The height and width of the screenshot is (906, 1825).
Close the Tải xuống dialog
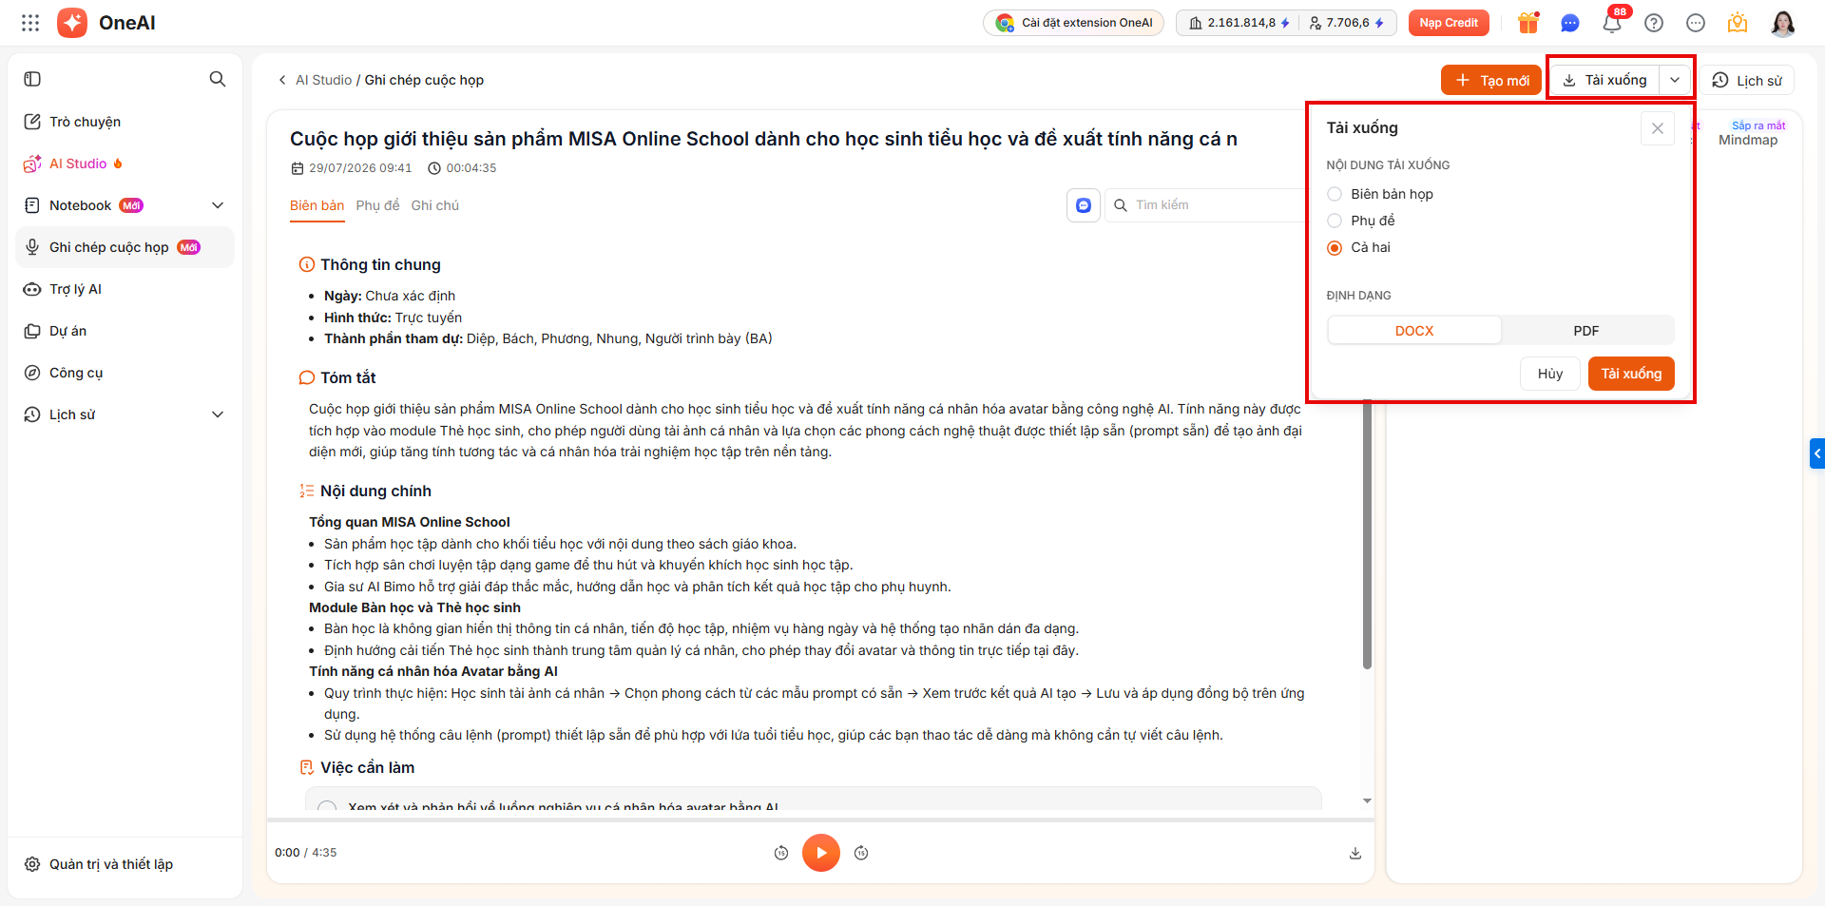click(x=1658, y=128)
